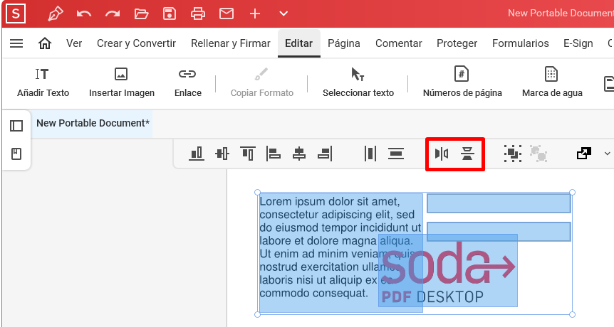
Task: Group the selected objects
Action: coord(513,154)
